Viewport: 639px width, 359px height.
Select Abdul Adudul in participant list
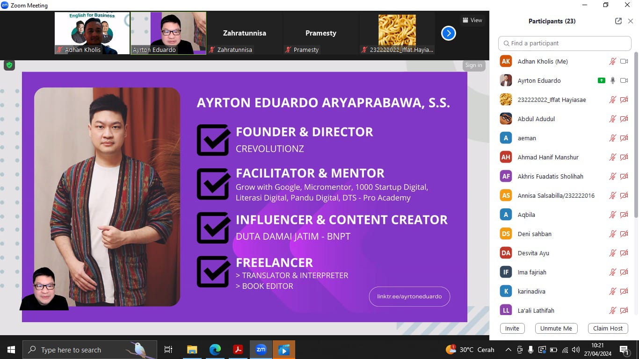[x=564, y=119]
